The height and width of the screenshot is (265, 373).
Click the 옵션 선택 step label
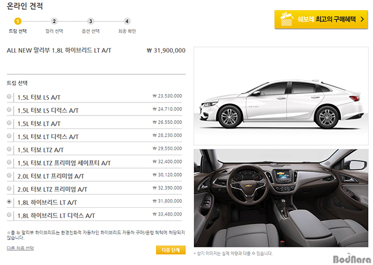(x=90, y=31)
